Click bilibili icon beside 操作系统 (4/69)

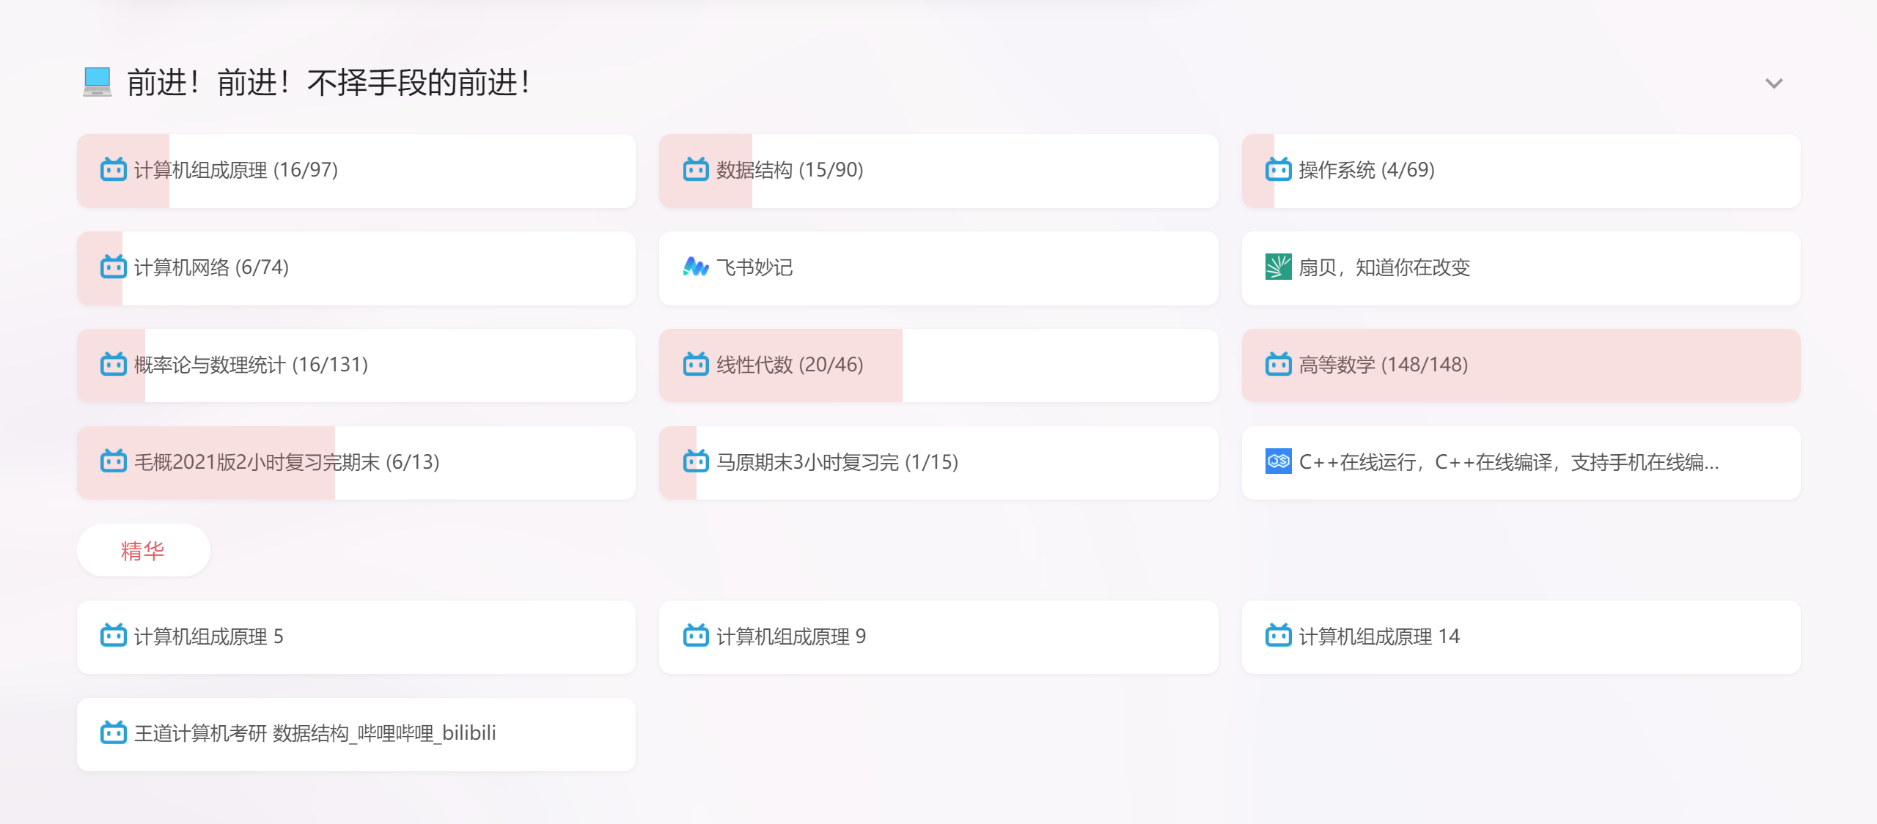[x=1278, y=170]
